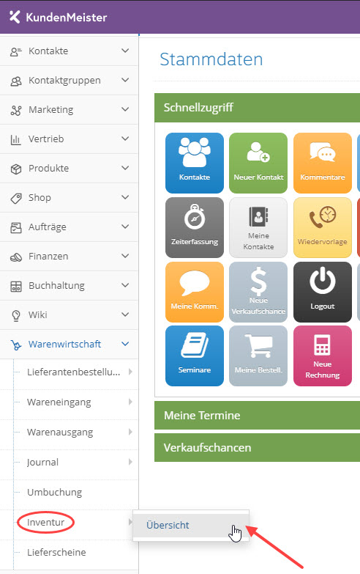Click the KundenMeister logo
360x574 pixels.
[58, 17]
